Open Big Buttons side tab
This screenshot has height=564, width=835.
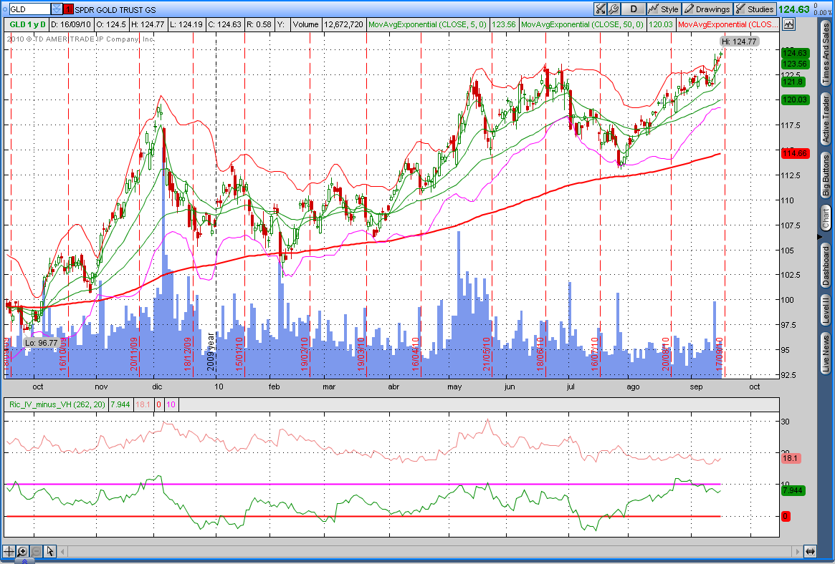tap(826, 175)
